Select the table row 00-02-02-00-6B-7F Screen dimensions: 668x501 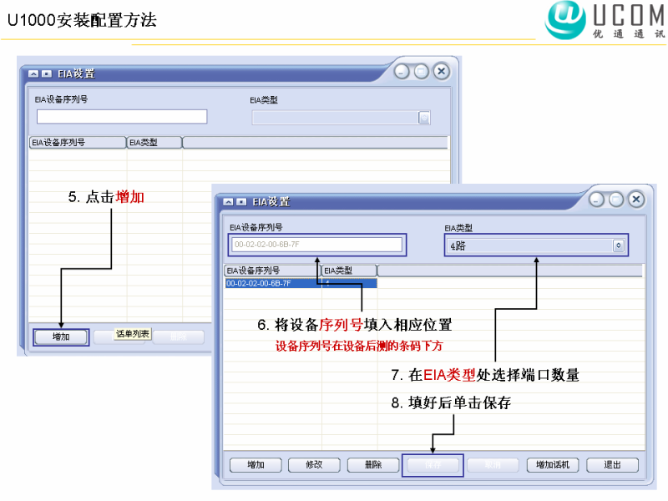(272, 283)
